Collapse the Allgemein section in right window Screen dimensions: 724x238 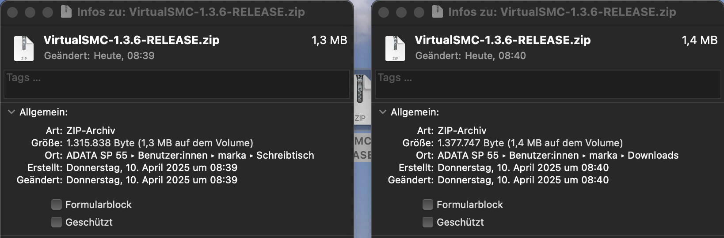point(383,112)
